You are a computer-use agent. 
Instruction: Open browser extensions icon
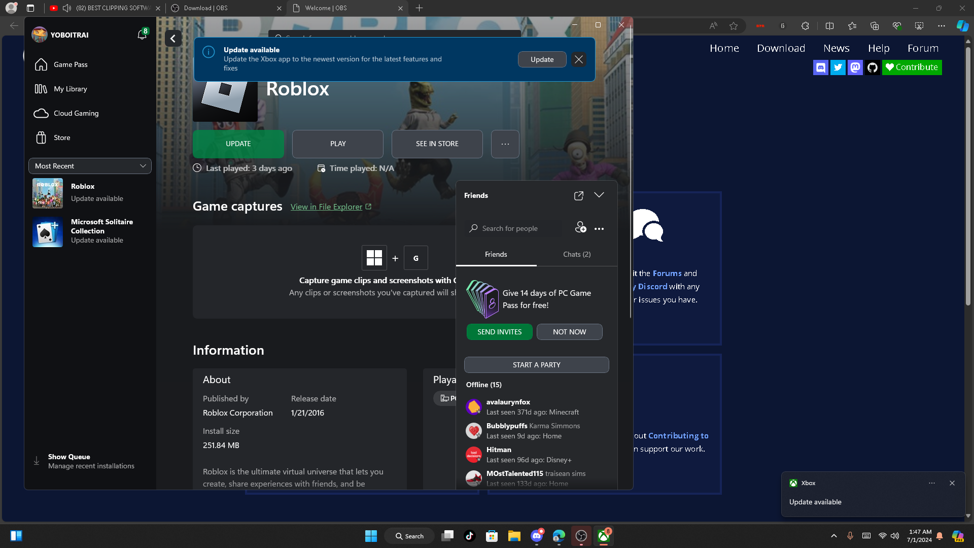tap(806, 26)
